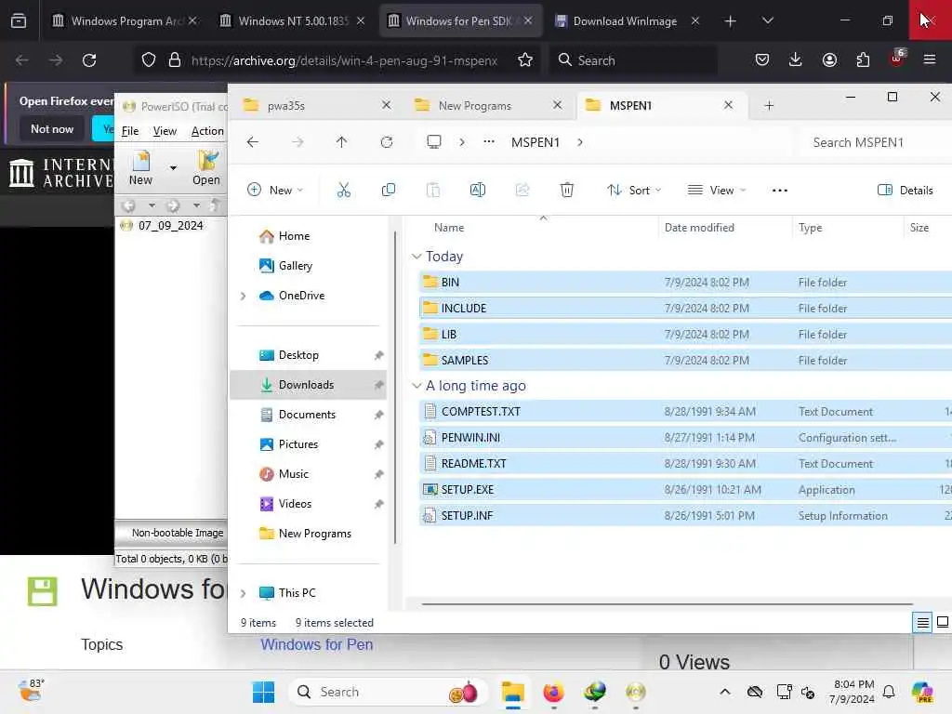This screenshot has width=952, height=714.
Task: Select the SETUP.EXE file
Action: (685, 489)
